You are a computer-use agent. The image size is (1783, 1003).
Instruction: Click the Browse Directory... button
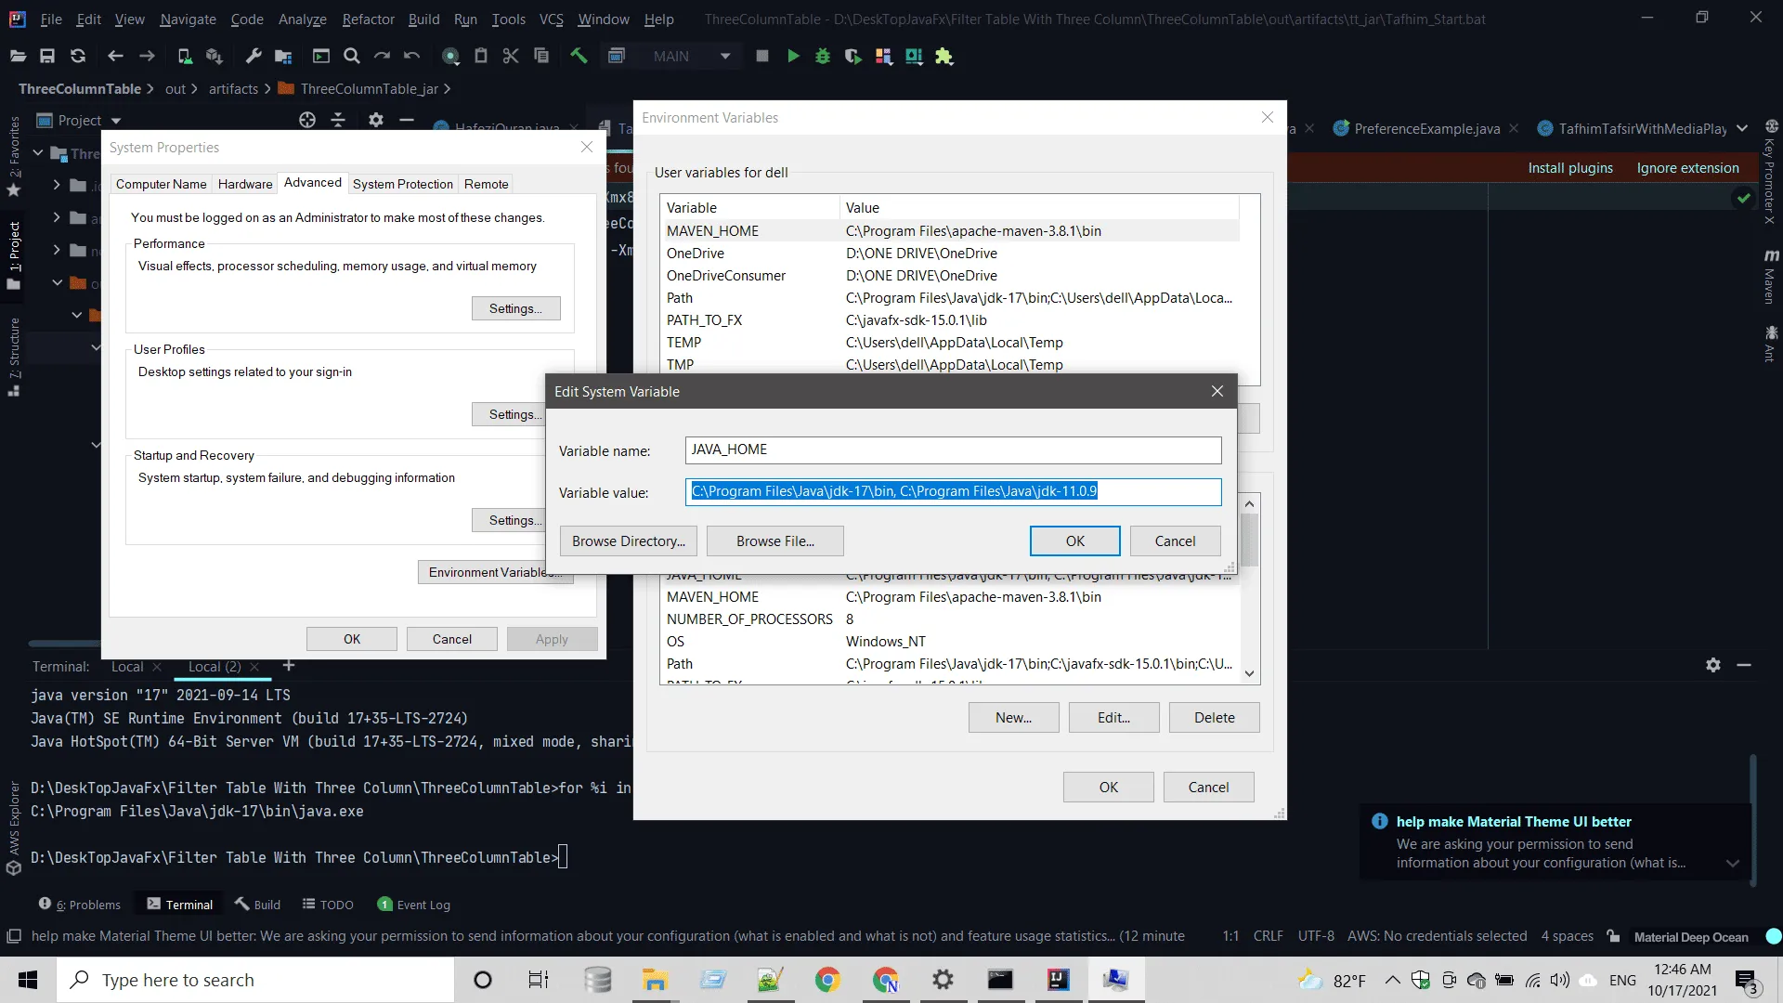click(x=628, y=541)
